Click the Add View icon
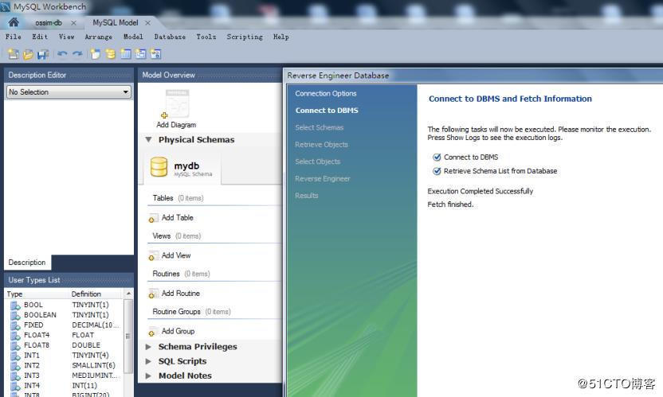 (x=152, y=256)
